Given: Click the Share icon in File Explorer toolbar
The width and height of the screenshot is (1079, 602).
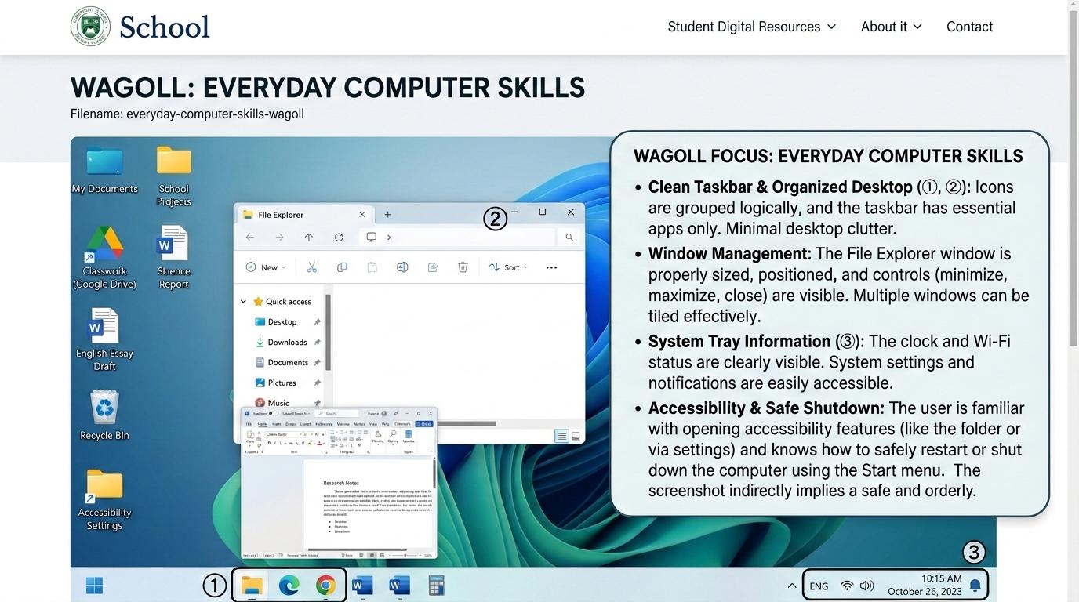Looking at the screenshot, I should tap(432, 267).
